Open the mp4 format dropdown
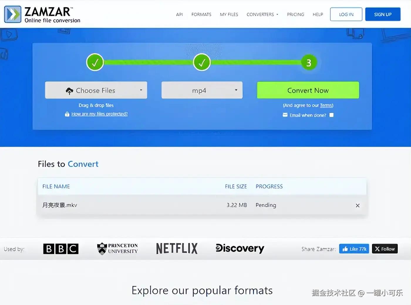 (202, 90)
